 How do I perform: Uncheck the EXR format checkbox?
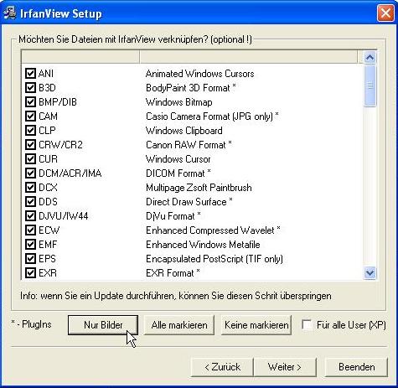(x=30, y=273)
